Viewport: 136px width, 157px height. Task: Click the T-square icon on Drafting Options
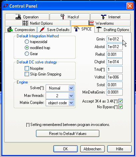[99, 29]
